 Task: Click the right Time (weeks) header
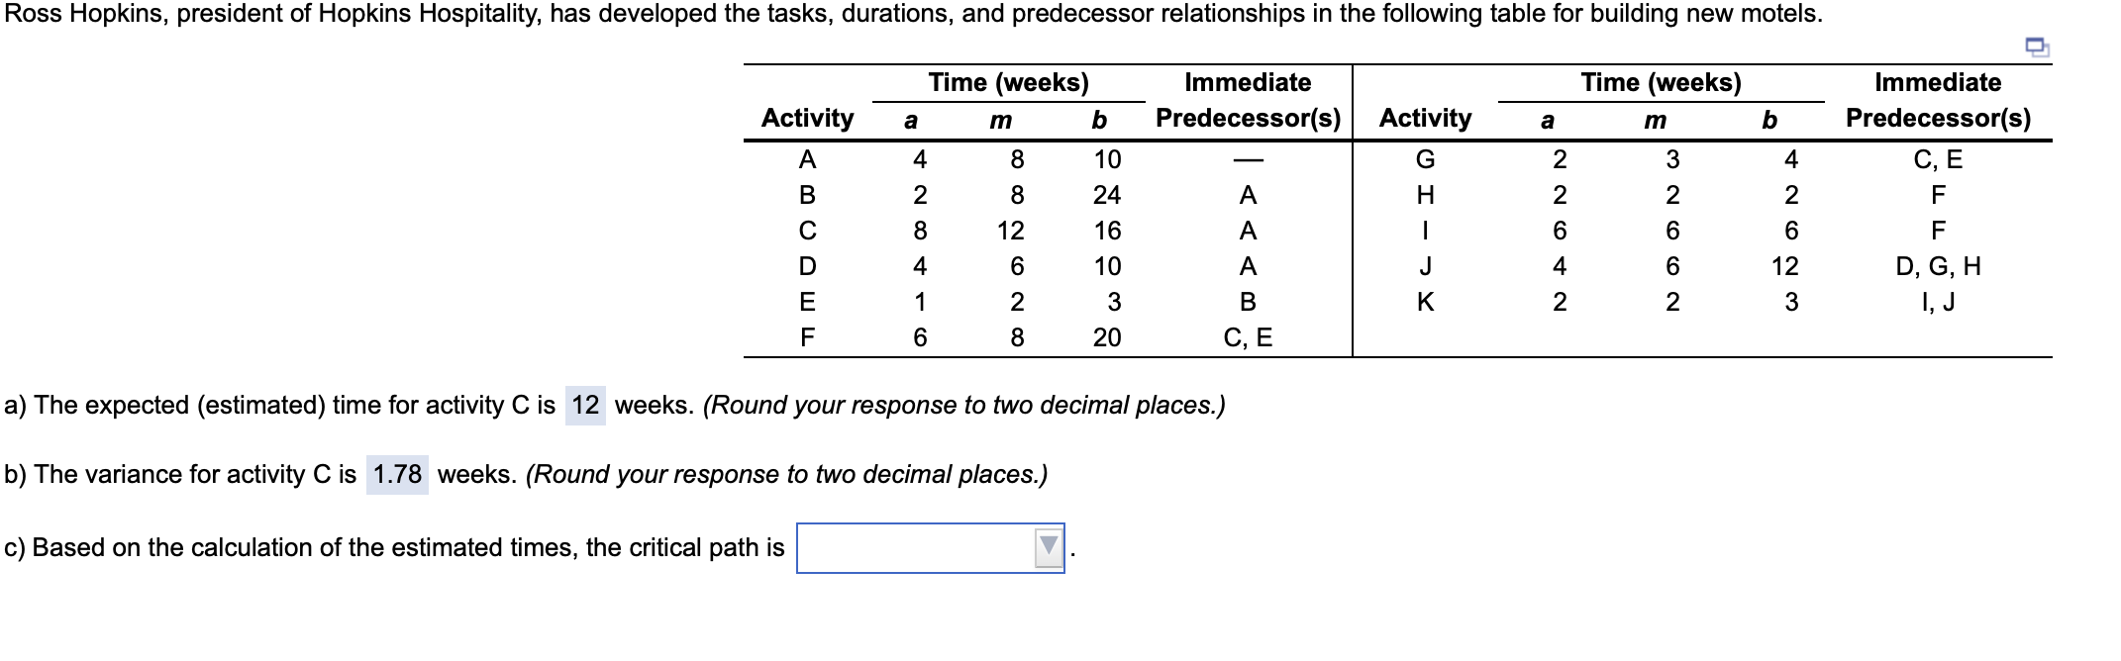(1661, 83)
